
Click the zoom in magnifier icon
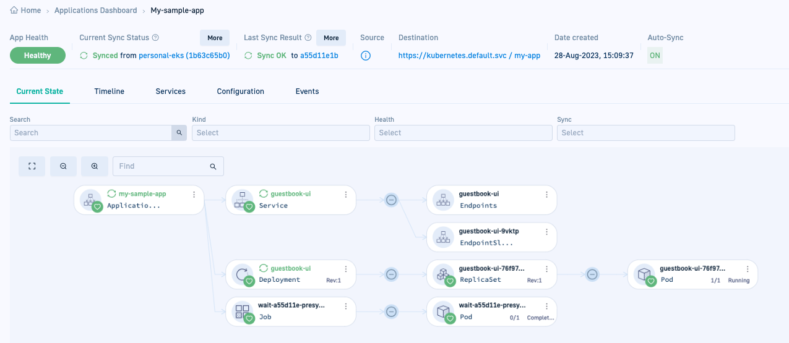95,166
